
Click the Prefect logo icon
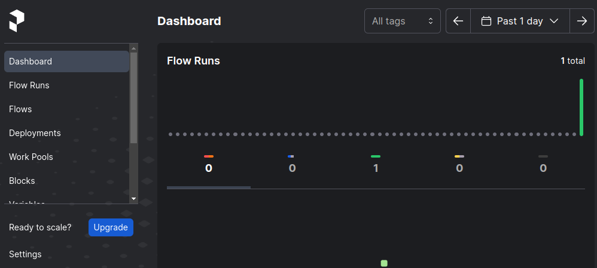(x=17, y=21)
